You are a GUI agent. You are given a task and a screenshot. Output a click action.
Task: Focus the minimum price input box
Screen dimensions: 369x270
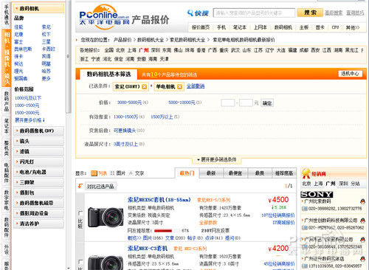click(228, 103)
